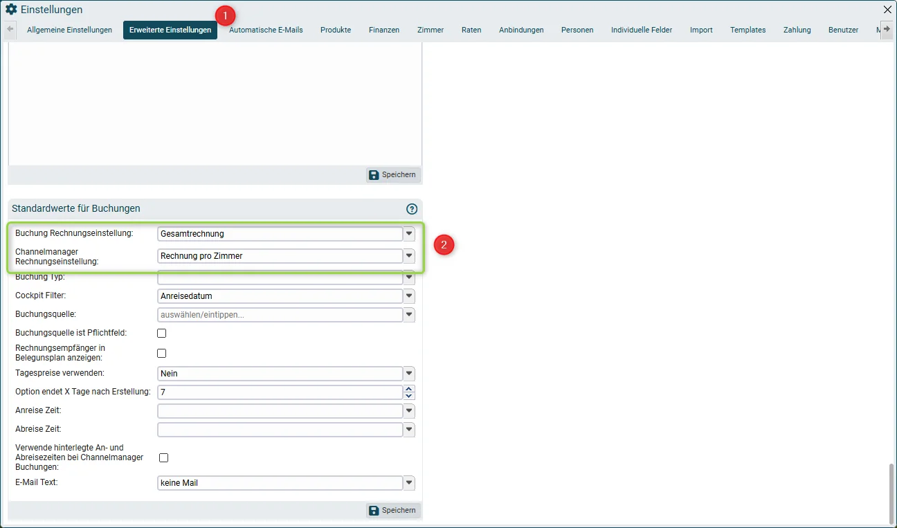Expand the Buchungsquelle combo box
Image resolution: width=897 pixels, height=528 pixels.
(x=409, y=315)
